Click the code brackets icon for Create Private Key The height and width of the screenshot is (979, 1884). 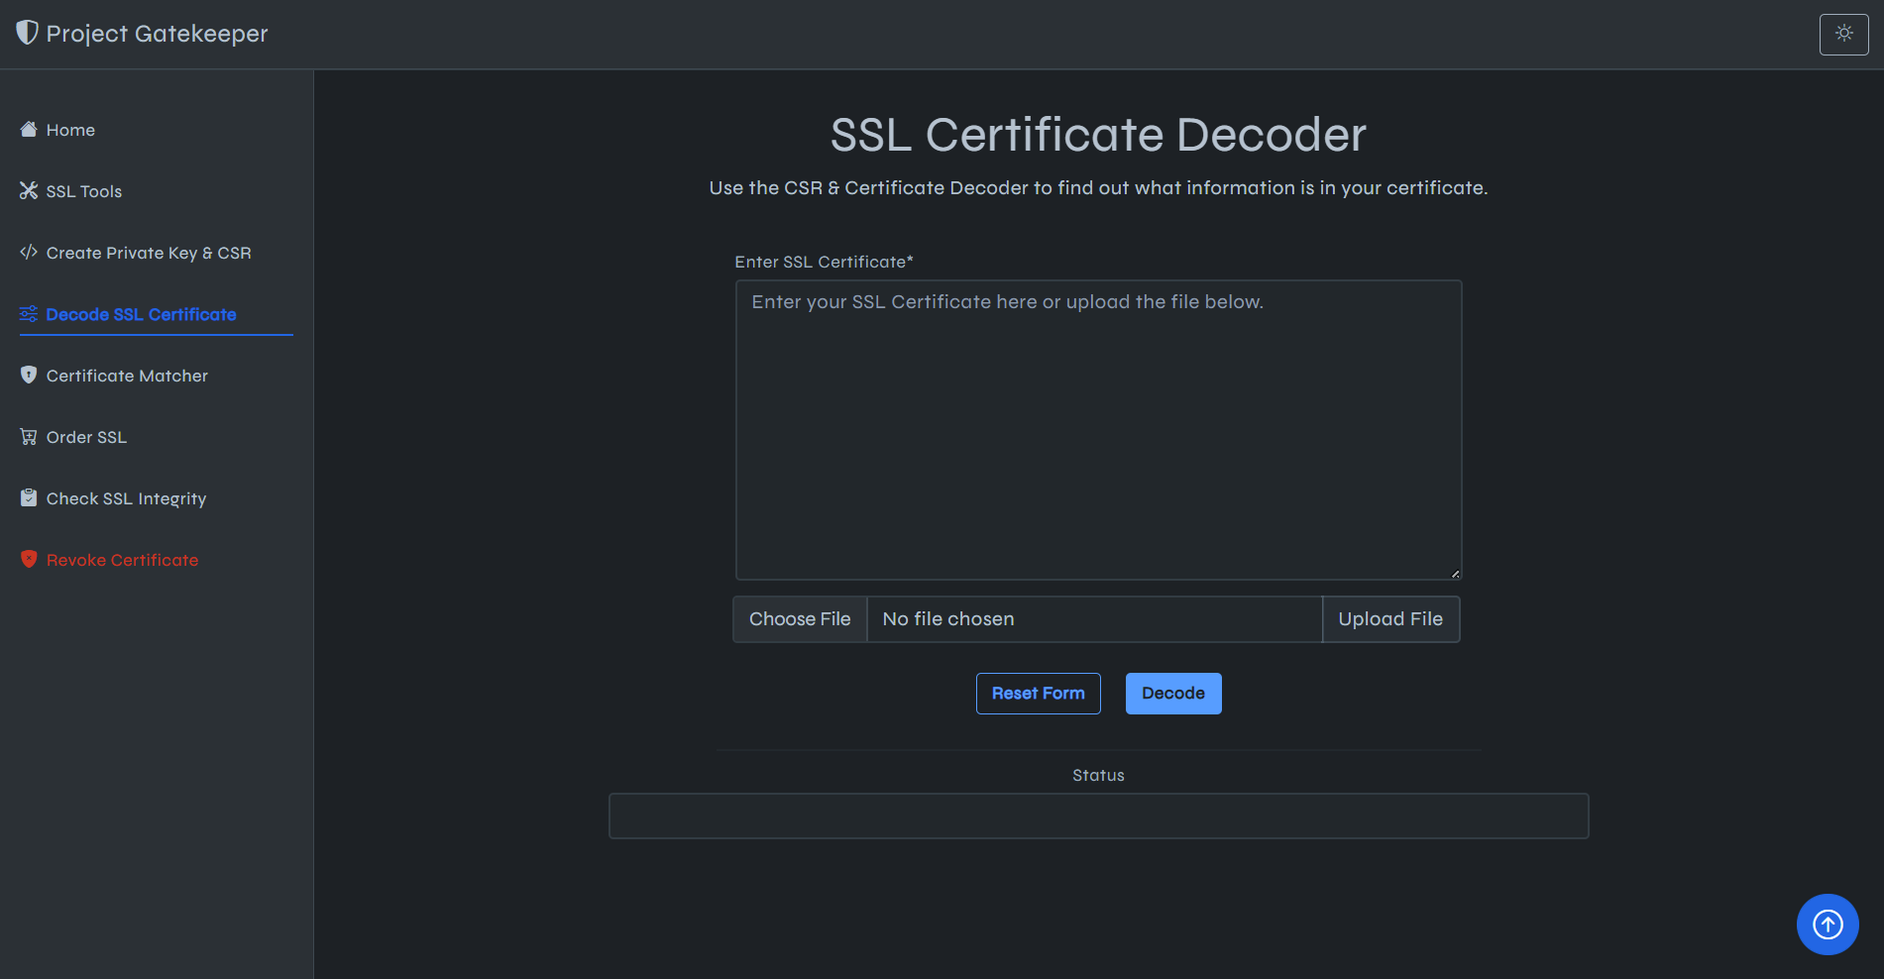(29, 252)
